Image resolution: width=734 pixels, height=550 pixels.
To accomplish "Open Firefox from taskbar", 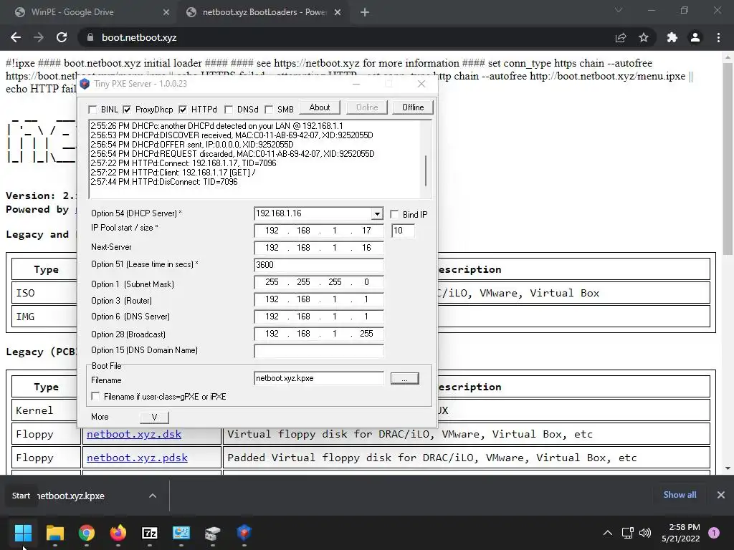I will click(x=118, y=533).
